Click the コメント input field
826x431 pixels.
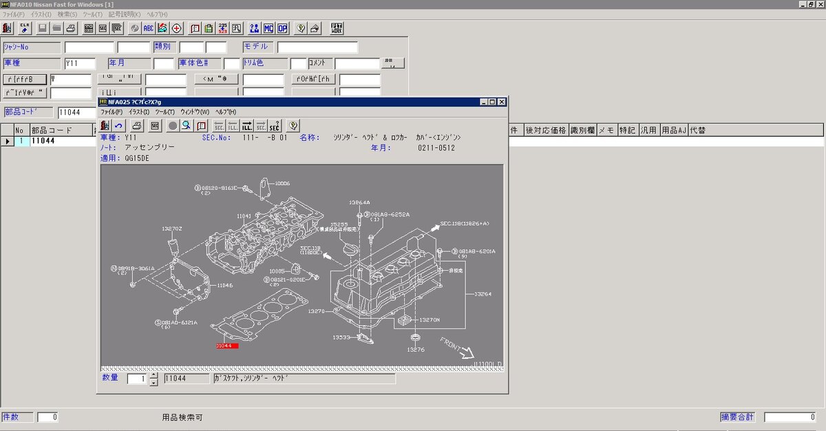(x=357, y=63)
